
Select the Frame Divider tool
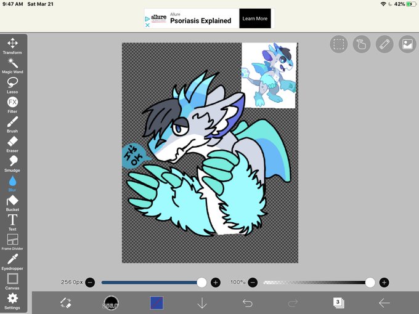pyautogui.click(x=12, y=243)
